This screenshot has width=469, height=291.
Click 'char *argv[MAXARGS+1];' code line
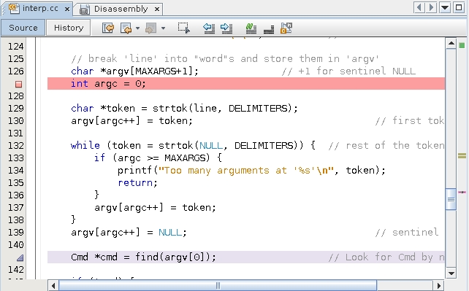pyautogui.click(x=134, y=71)
